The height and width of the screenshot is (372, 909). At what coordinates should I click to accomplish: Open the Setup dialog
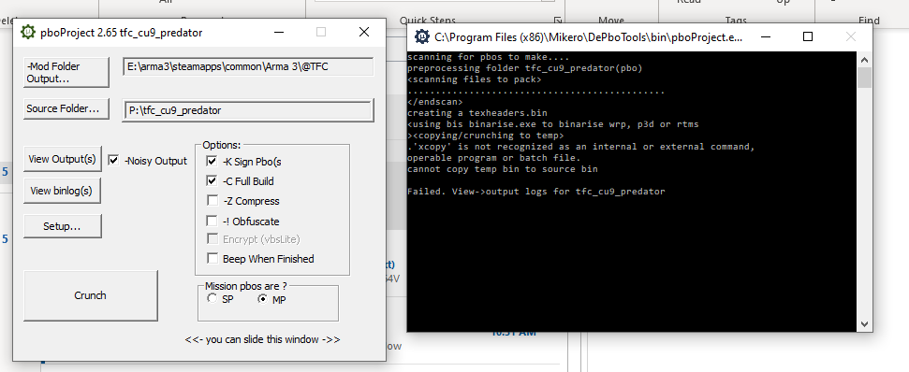click(x=62, y=226)
